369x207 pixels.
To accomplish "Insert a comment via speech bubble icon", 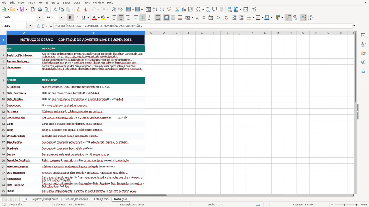I will click(x=215, y=10).
